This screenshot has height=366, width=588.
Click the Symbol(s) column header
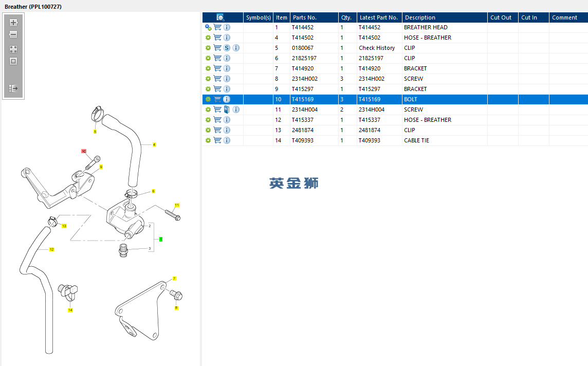coord(259,17)
